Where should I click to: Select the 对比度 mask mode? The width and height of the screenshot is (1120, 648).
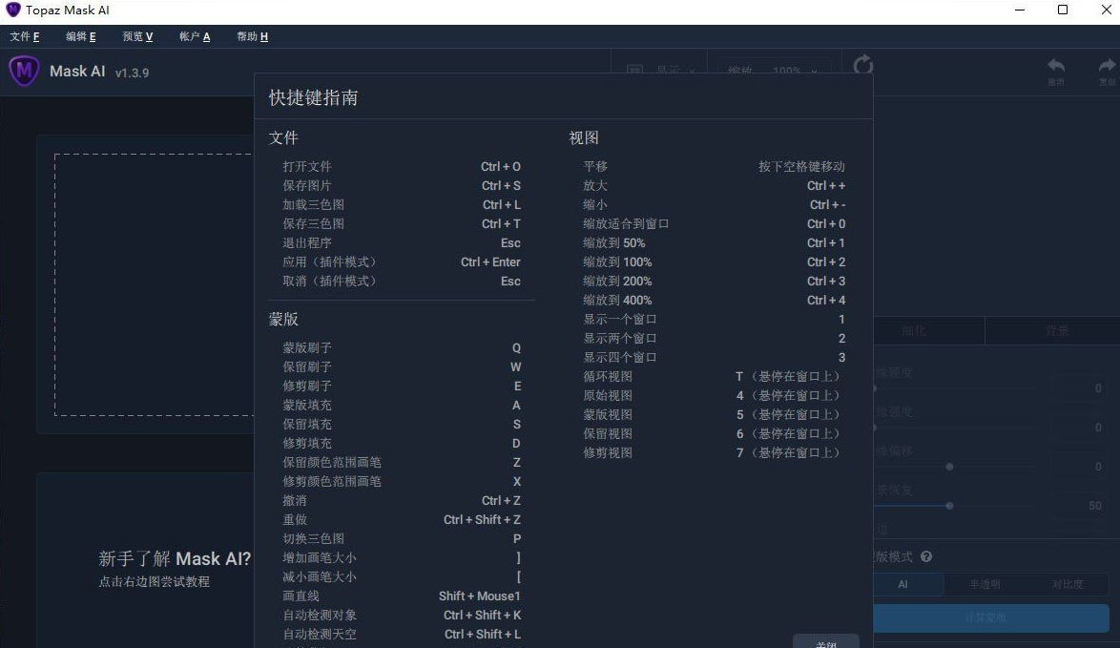[x=1068, y=584]
